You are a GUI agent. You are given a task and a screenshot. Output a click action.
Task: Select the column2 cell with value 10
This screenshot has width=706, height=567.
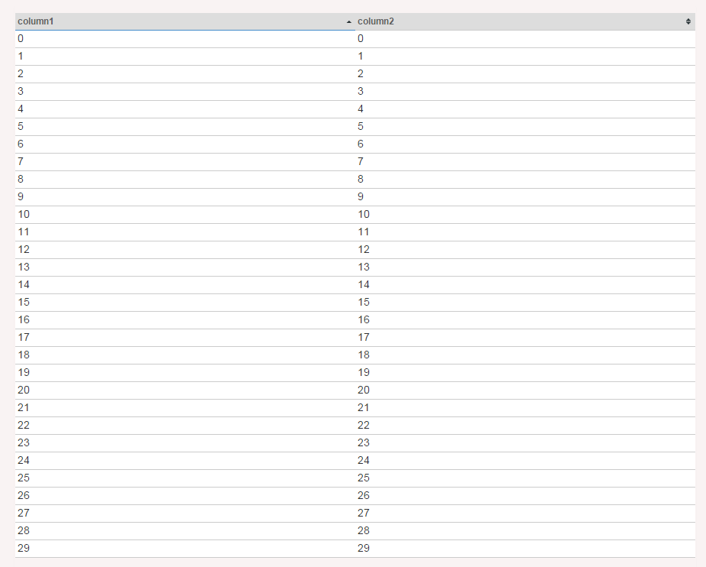click(x=525, y=215)
